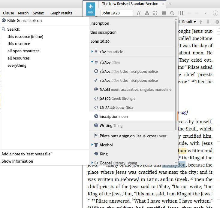Image resolution: width=220 pixels, height=208 pixels.
Task: Collapse the τίτλον entry
Action: click(x=92, y=62)
